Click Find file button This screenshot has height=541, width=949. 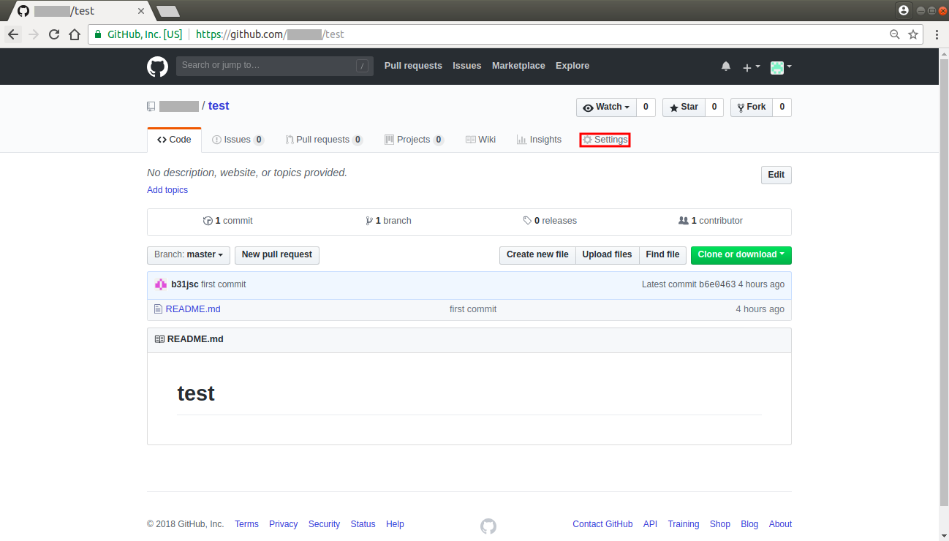(x=662, y=255)
